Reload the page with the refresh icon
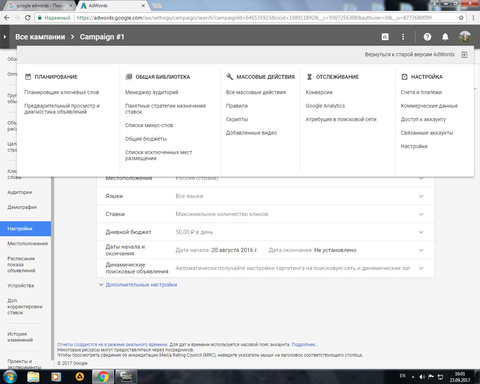480x384 pixels. tap(28, 18)
